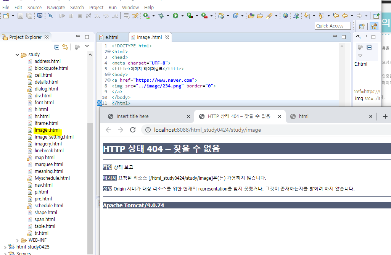
Task: Click the Open Task briefcase folder icon
Action: (260, 16)
